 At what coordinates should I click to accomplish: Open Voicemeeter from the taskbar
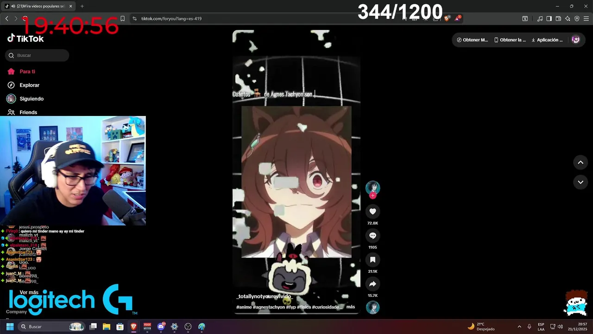pyautogui.click(x=147, y=327)
